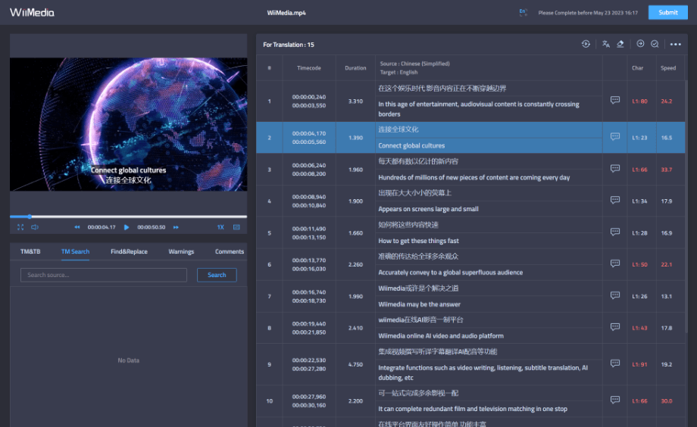Select the TM Search tab
Viewport: 697px width, 427px height.
(x=75, y=251)
